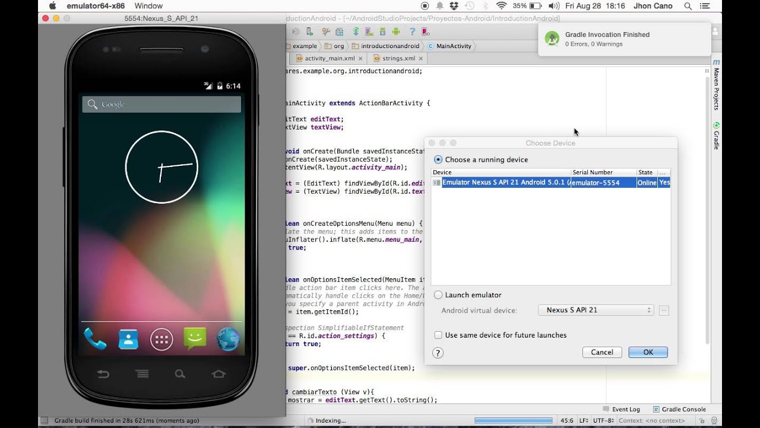Open the help button in Choose Device dialog
The height and width of the screenshot is (428, 760).
[x=438, y=353]
